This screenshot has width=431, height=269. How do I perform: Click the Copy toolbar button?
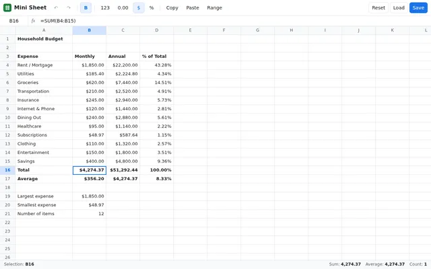(172, 7)
